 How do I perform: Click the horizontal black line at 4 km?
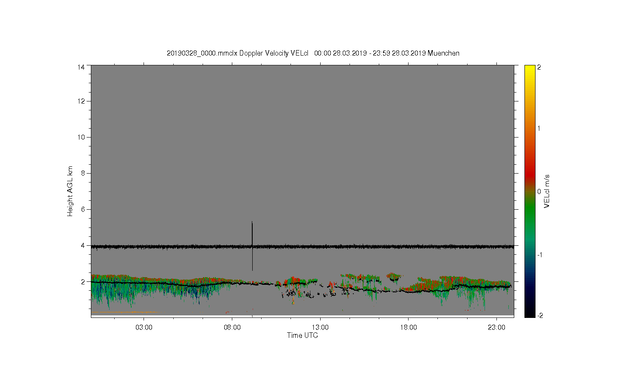(x=302, y=246)
